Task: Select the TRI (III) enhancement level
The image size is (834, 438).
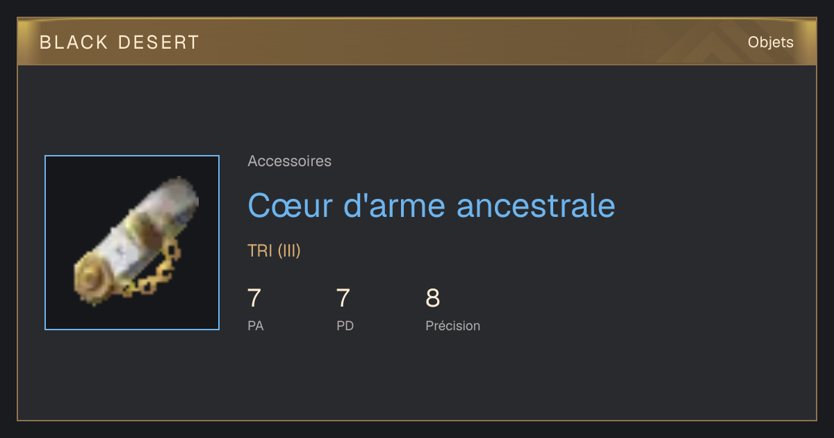Action: pos(274,251)
